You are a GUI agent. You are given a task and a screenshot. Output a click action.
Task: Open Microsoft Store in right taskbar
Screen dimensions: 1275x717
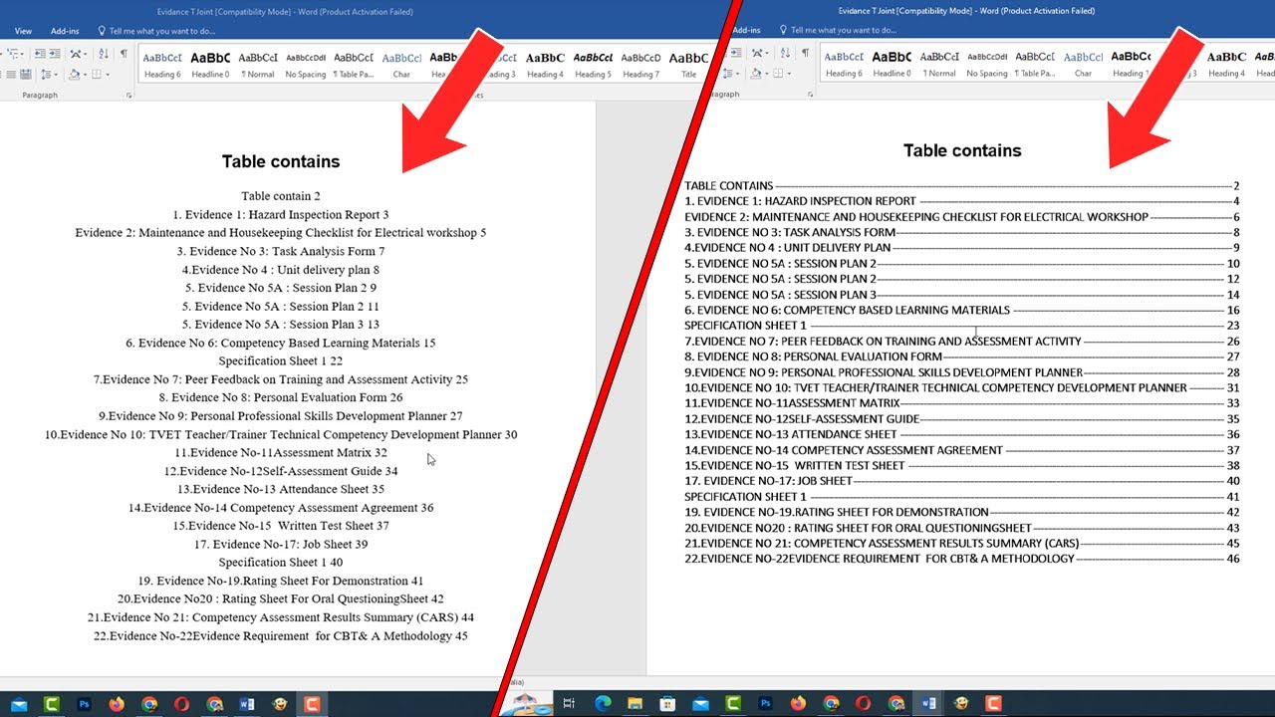tap(667, 704)
